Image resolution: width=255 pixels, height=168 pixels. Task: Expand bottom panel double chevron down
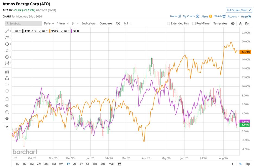[x=232, y=164]
